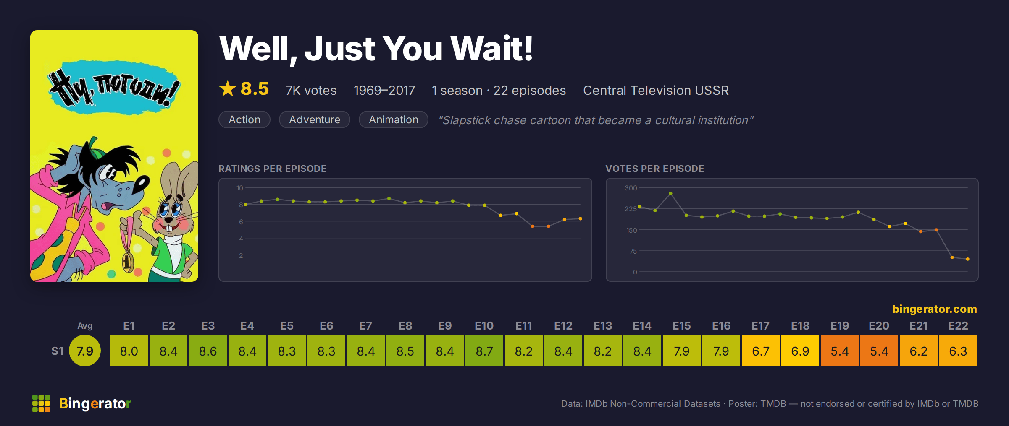
Task: Select the Action genre tag
Action: click(x=244, y=119)
